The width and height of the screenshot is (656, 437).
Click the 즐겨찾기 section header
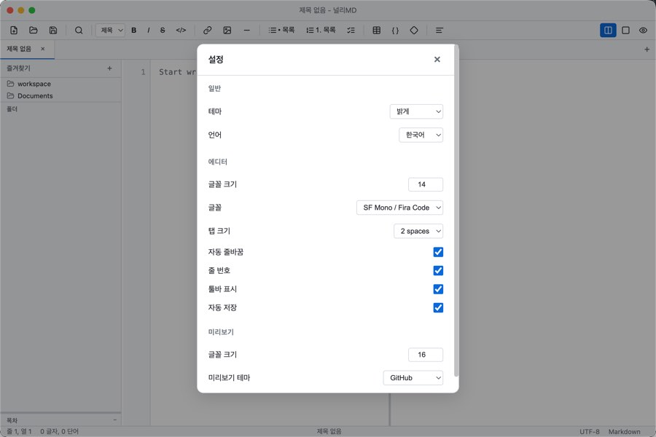click(18, 68)
